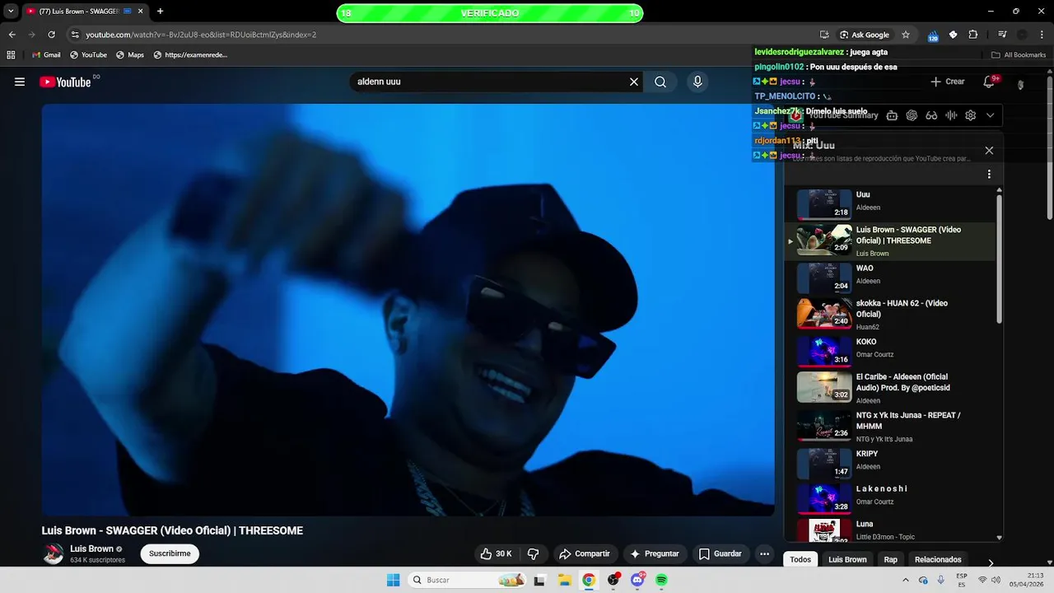Click the install app icon in address bar
Screen dimensions: 1054x593
click(x=824, y=35)
